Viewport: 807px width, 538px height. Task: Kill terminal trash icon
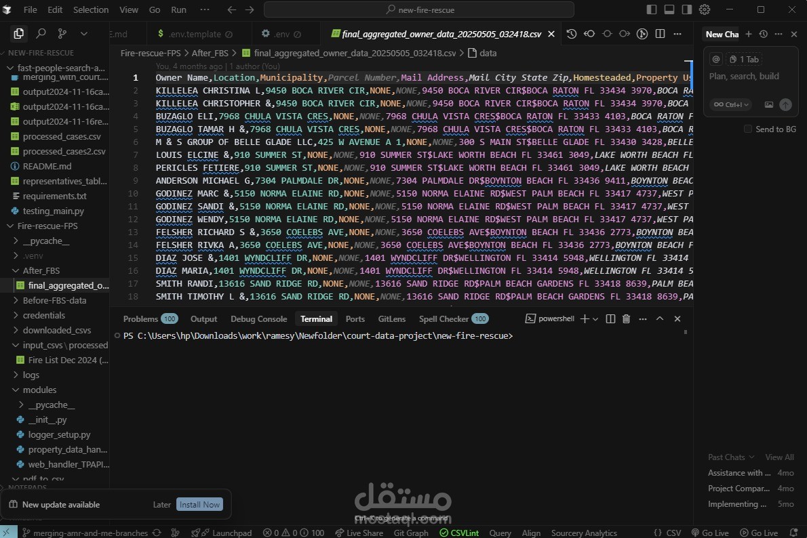click(627, 319)
